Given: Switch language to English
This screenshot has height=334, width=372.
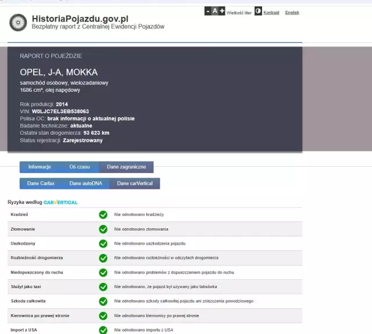Looking at the screenshot, I should (x=292, y=12).
